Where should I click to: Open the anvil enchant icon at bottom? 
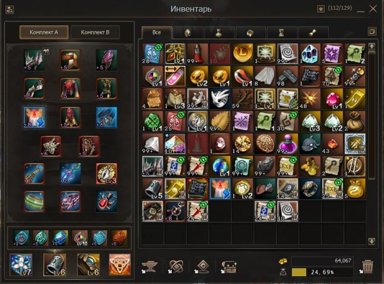click(x=149, y=266)
